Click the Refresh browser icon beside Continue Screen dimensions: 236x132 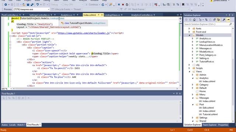click(x=103, y=5)
